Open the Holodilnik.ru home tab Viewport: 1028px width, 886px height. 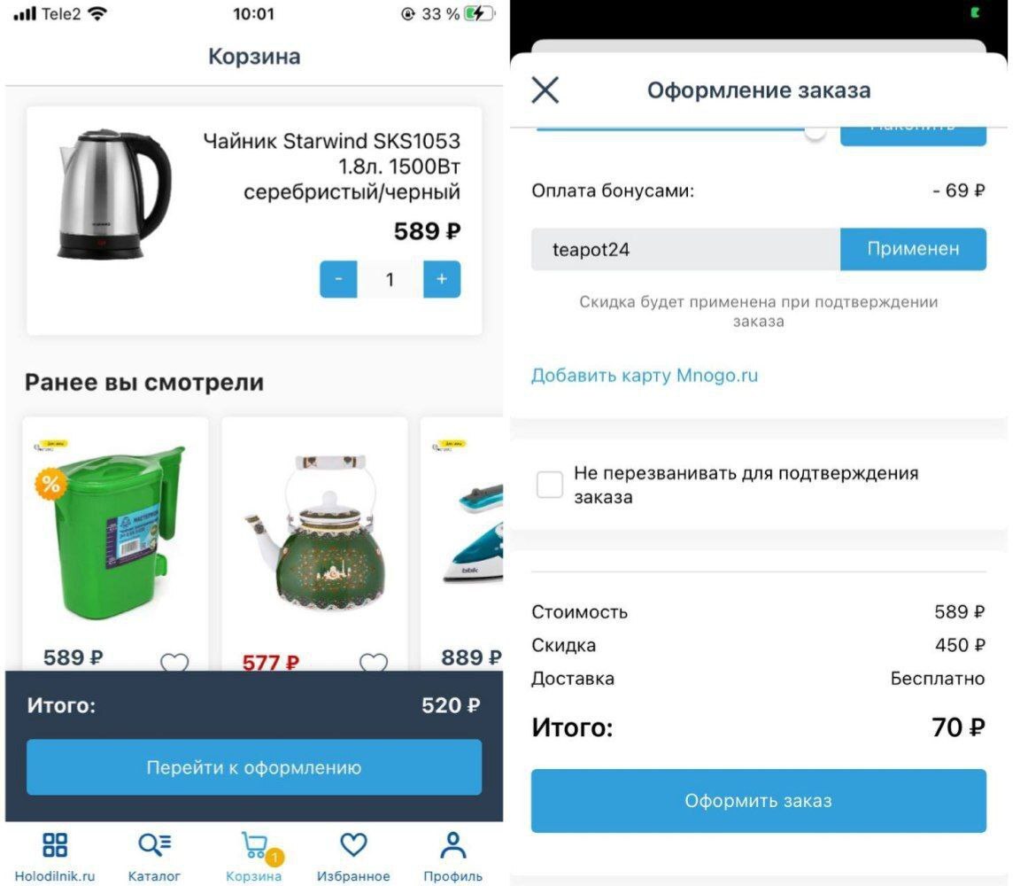[x=55, y=857]
